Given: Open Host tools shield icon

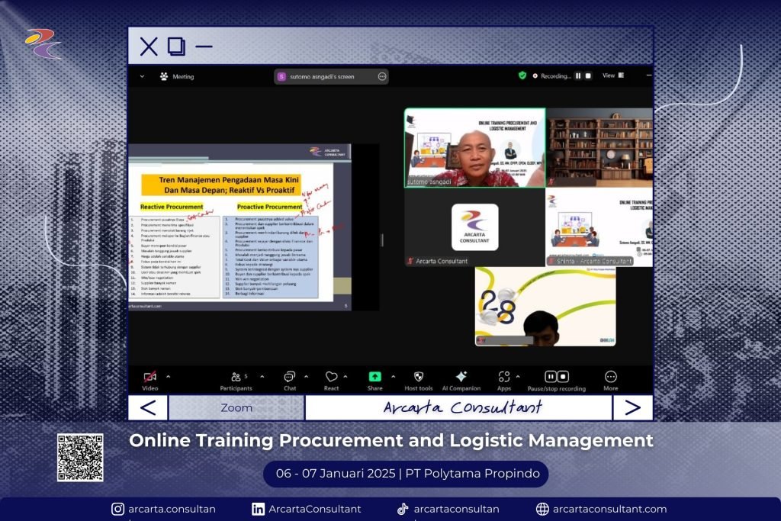Looking at the screenshot, I should point(418,378).
